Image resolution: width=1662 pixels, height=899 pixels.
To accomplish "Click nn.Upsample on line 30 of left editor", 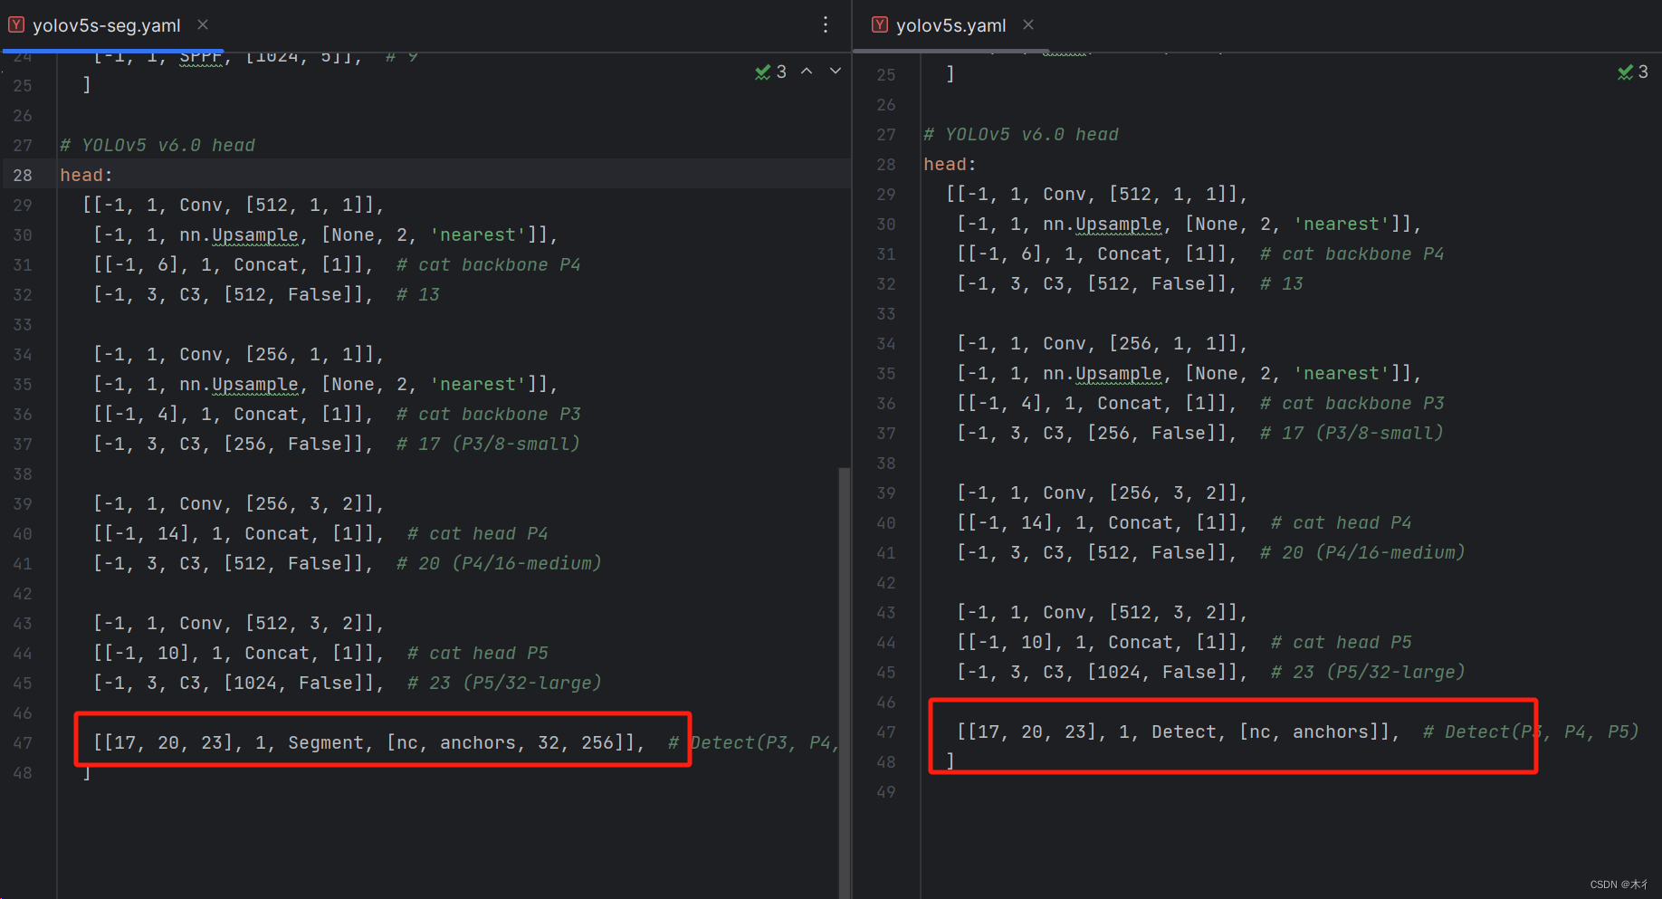I will pos(239,234).
